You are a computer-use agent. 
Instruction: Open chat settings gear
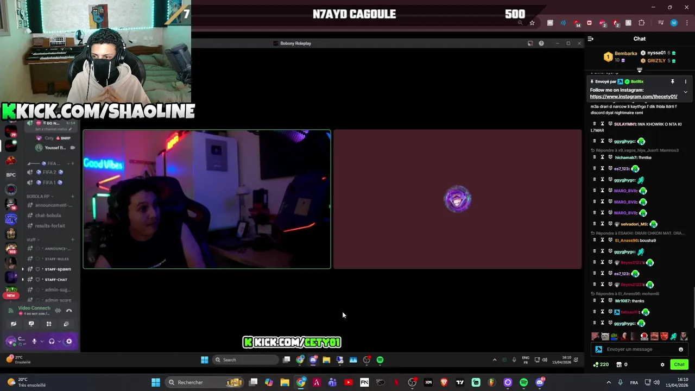(662, 364)
